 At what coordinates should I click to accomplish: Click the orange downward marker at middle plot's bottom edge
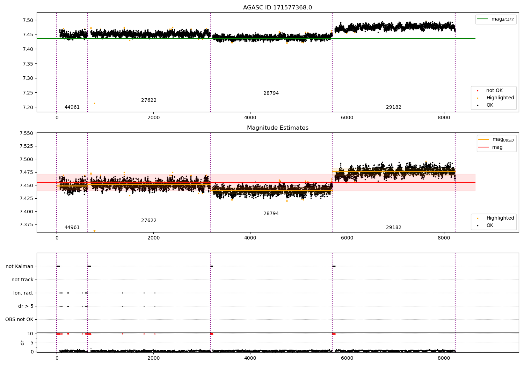tap(94, 231)
